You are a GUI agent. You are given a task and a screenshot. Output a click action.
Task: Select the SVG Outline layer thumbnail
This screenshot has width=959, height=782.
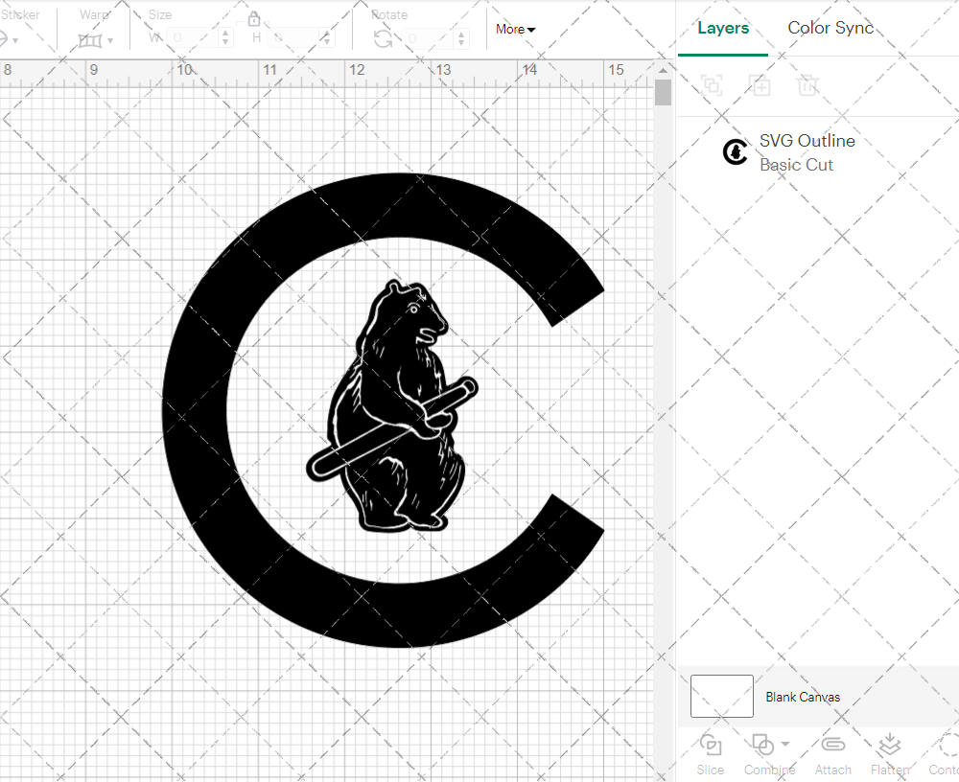[736, 152]
